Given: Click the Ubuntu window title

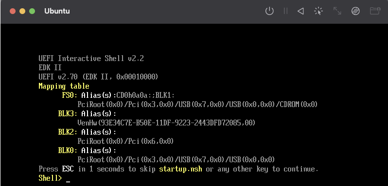Looking at the screenshot, I should tap(57, 11).
